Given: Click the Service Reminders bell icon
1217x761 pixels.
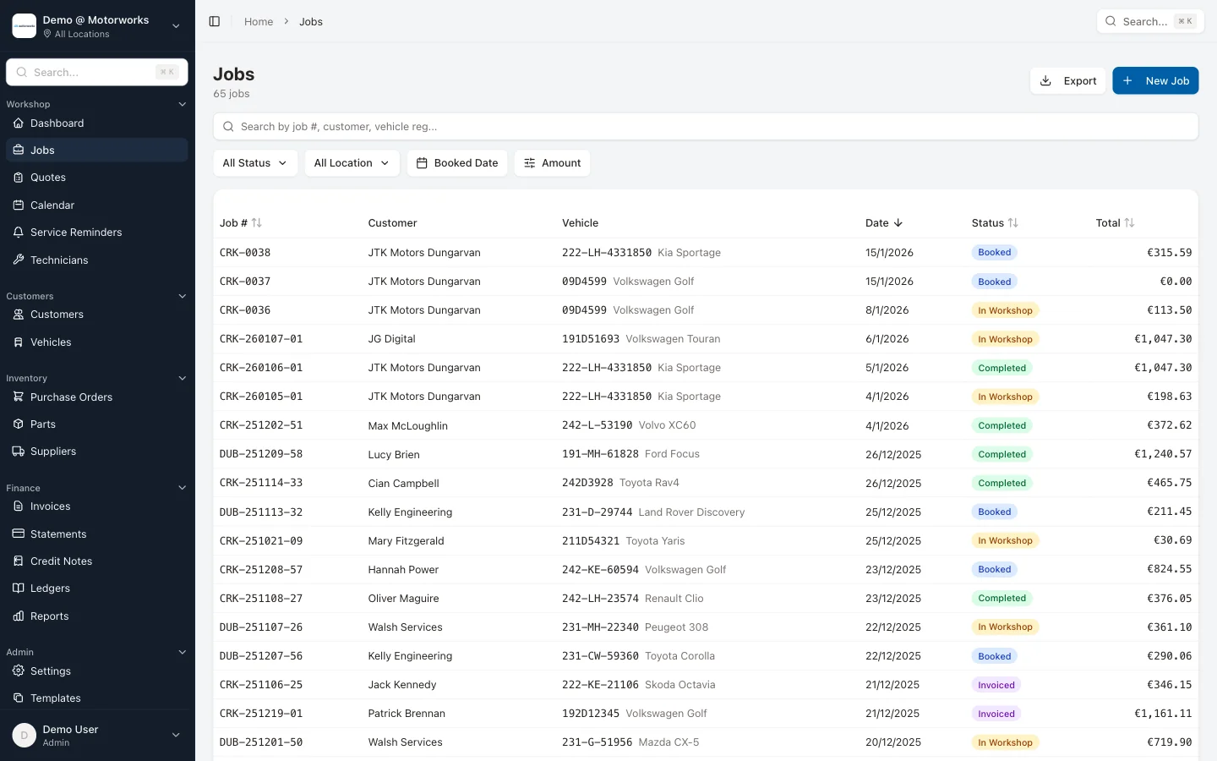Looking at the screenshot, I should pyautogui.click(x=19, y=232).
